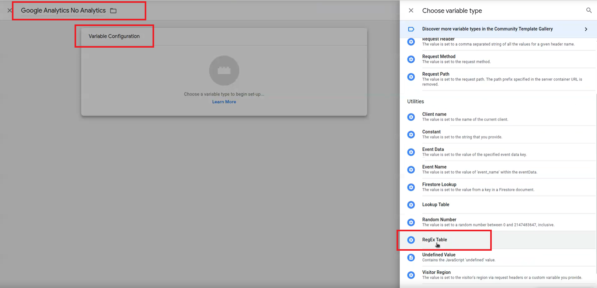
Task: Click the Firestore Lookup variable icon
Action: 411,187
